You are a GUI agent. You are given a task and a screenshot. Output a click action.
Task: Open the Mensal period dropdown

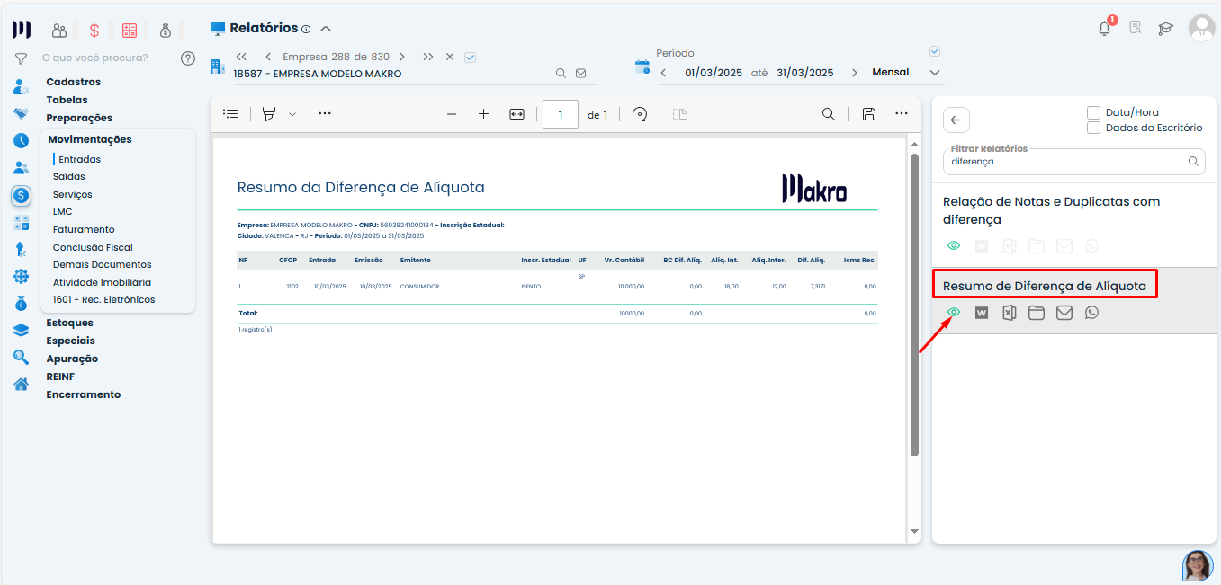[x=934, y=73]
